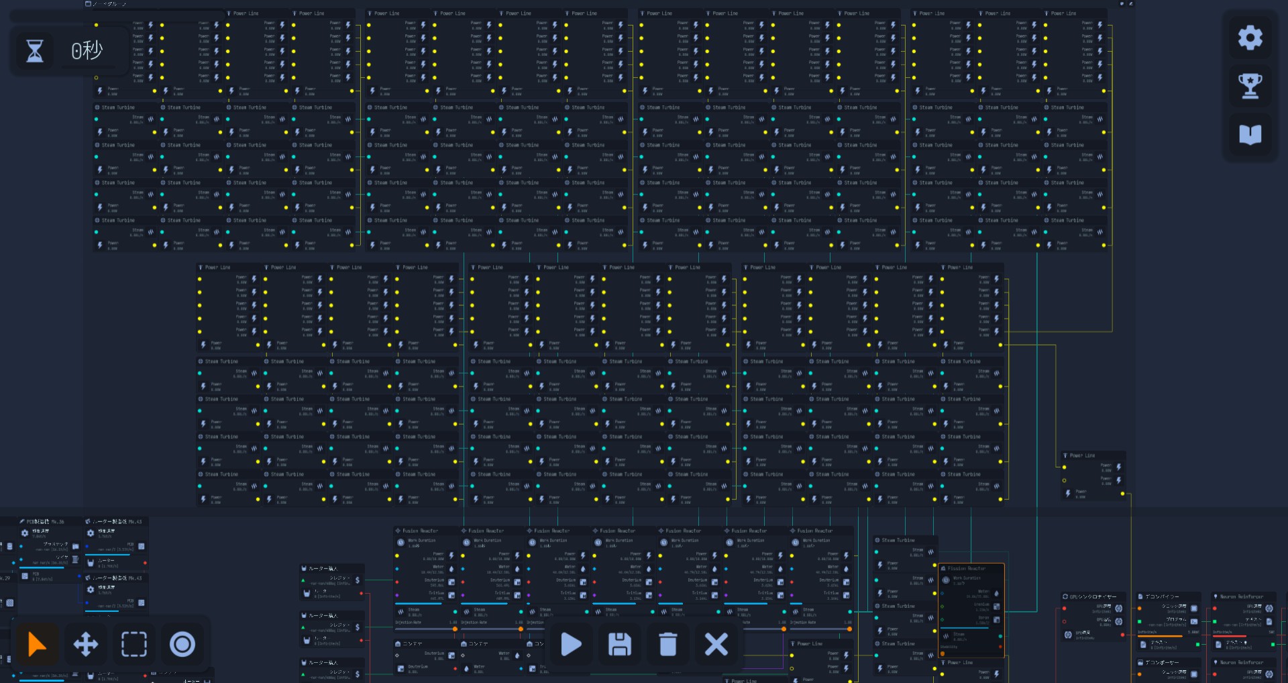The image size is (1288, 683).
Task: Switch to the four-arrow move tool
Action: coord(86,644)
